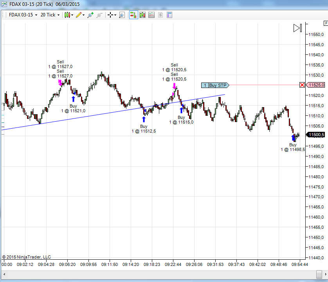328x282 pixels.
Task: Expand the drawing tools dropdown arrow
Action: [83, 15]
